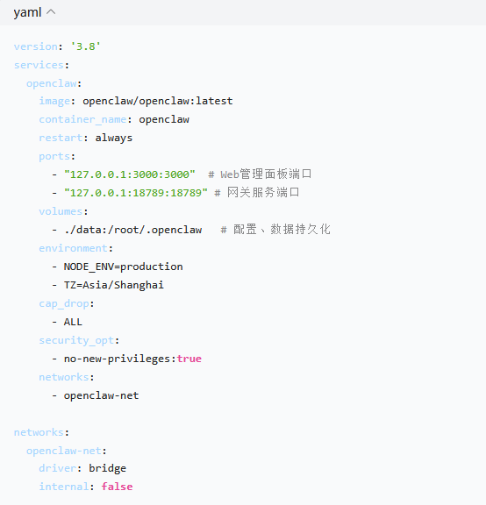
Task: Click the pink false value
Action: coord(117,487)
